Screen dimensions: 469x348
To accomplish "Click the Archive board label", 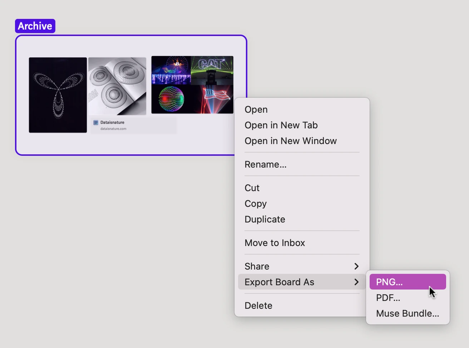I will point(35,26).
